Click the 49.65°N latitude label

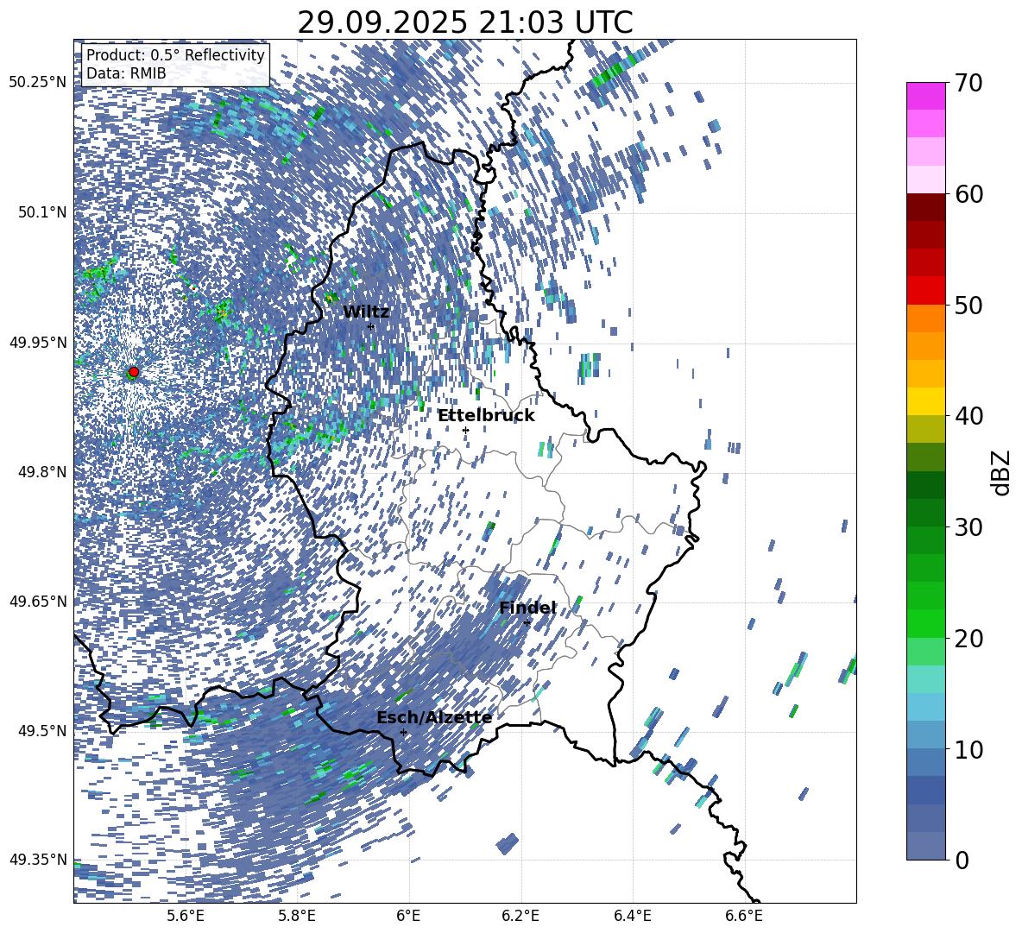pyautogui.click(x=38, y=601)
